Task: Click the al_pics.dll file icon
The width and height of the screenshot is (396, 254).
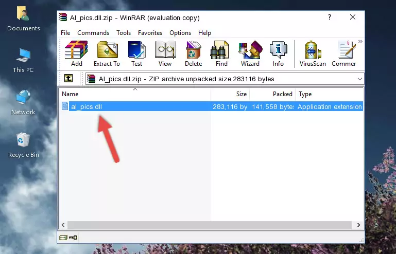Action: click(x=65, y=106)
